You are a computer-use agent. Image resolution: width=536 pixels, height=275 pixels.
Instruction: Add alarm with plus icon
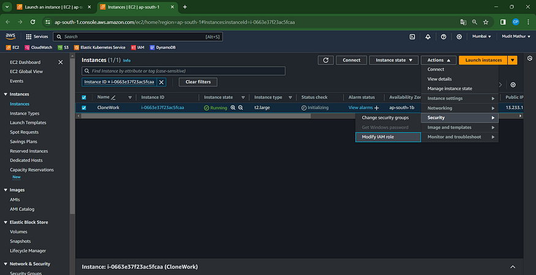pyautogui.click(x=376, y=108)
